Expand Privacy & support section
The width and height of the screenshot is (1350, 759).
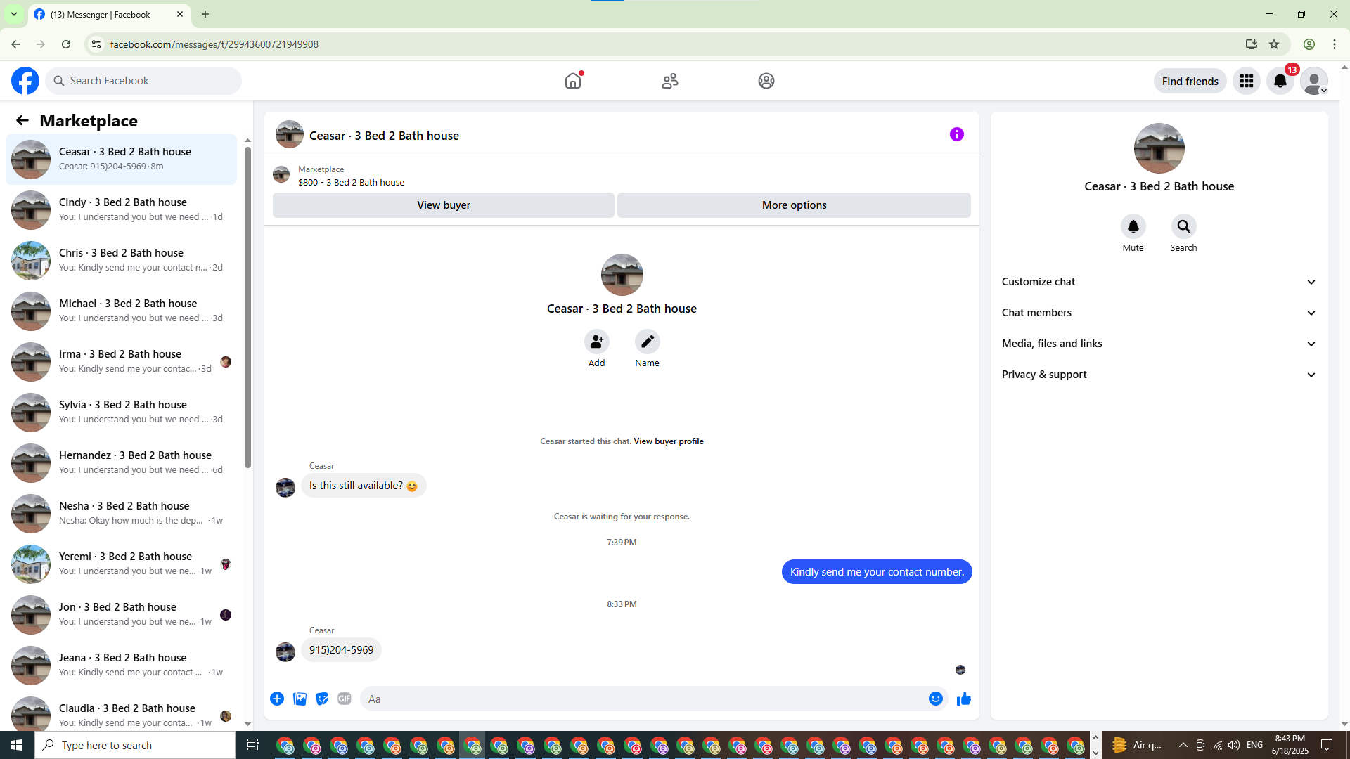(x=1159, y=375)
